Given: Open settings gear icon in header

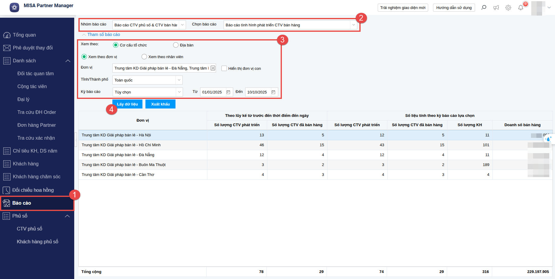Looking at the screenshot, I should point(508,7).
